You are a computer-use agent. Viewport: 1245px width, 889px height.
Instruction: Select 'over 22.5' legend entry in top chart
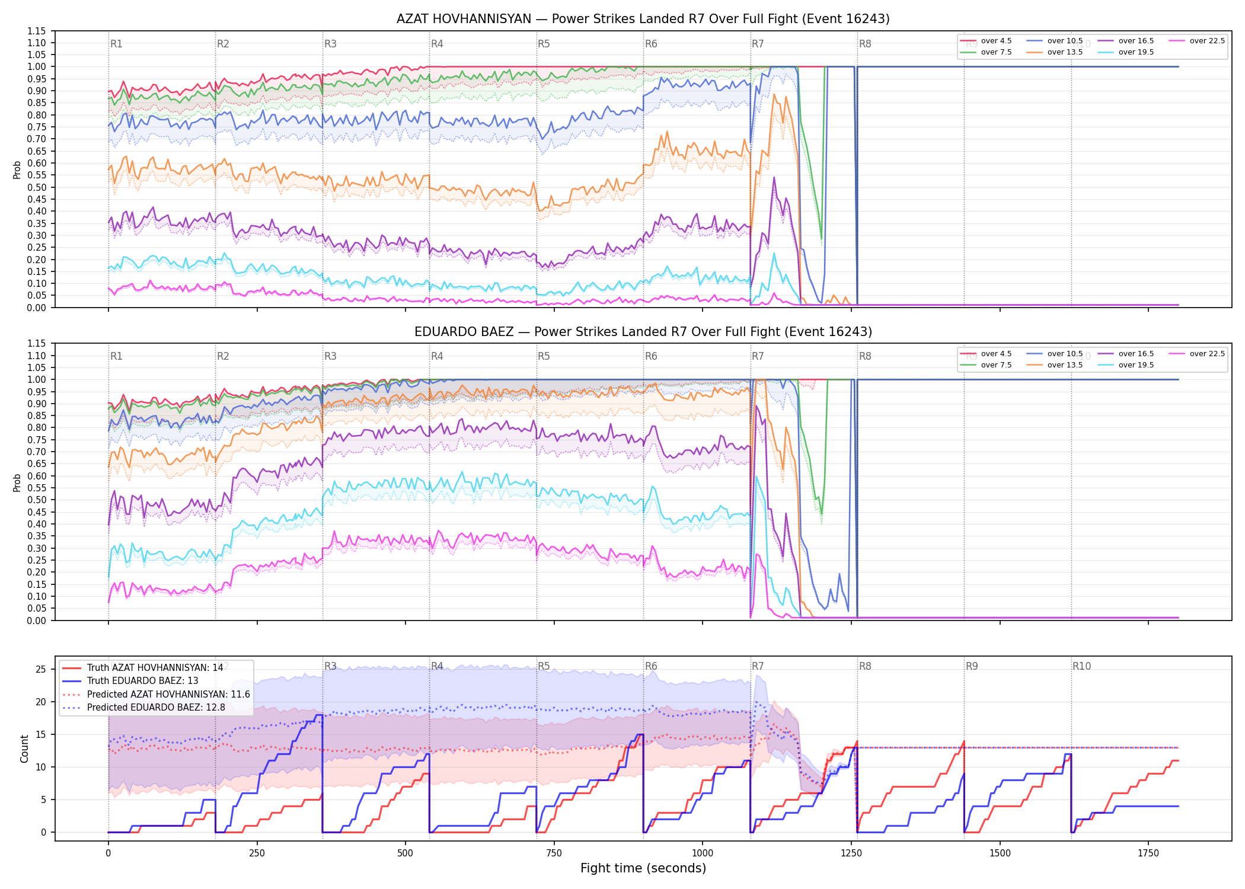tap(1197, 41)
